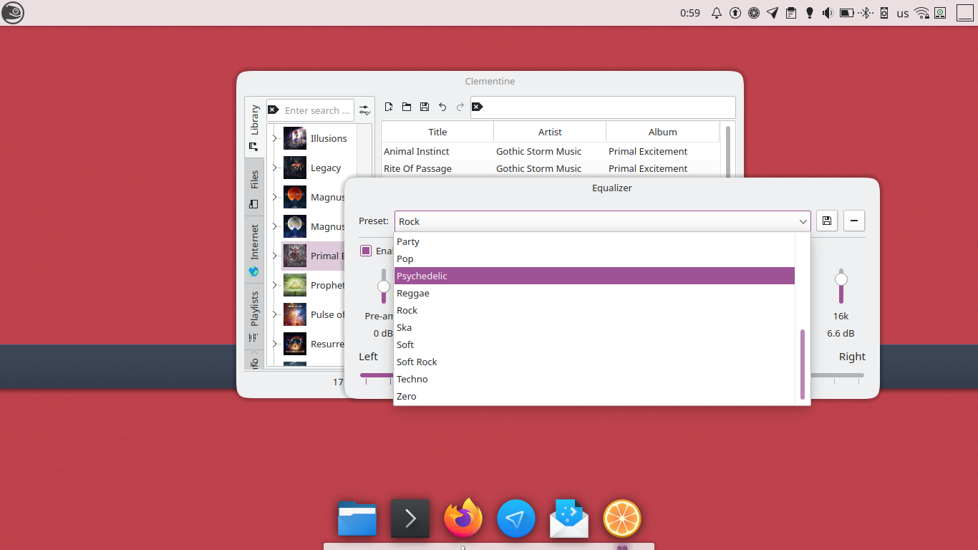978x550 pixels.
Task: Click the Legacy album cover
Action: click(295, 168)
